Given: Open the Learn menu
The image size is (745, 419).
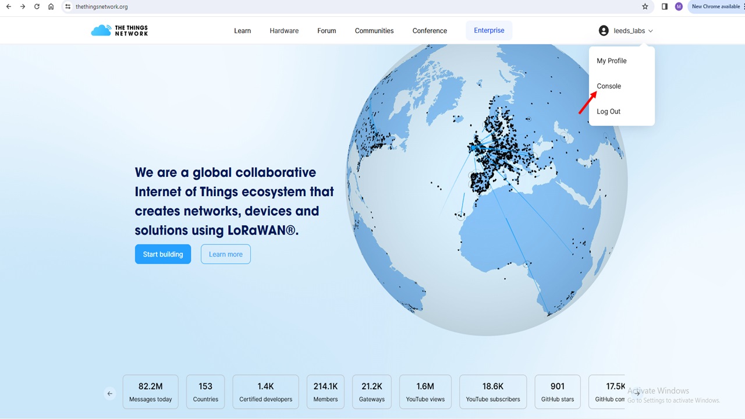Looking at the screenshot, I should point(242,31).
